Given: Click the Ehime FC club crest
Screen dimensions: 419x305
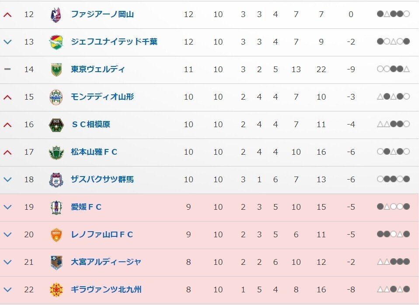Looking at the screenshot, I should 56,207.
